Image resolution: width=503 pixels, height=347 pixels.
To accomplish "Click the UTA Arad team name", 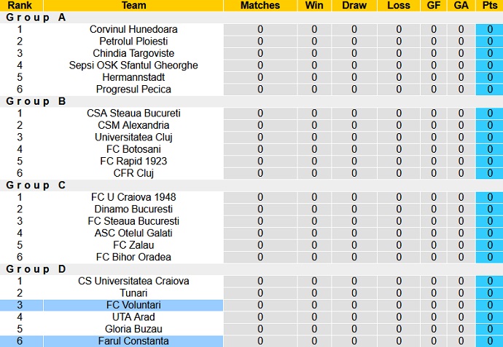I will click(133, 317).
